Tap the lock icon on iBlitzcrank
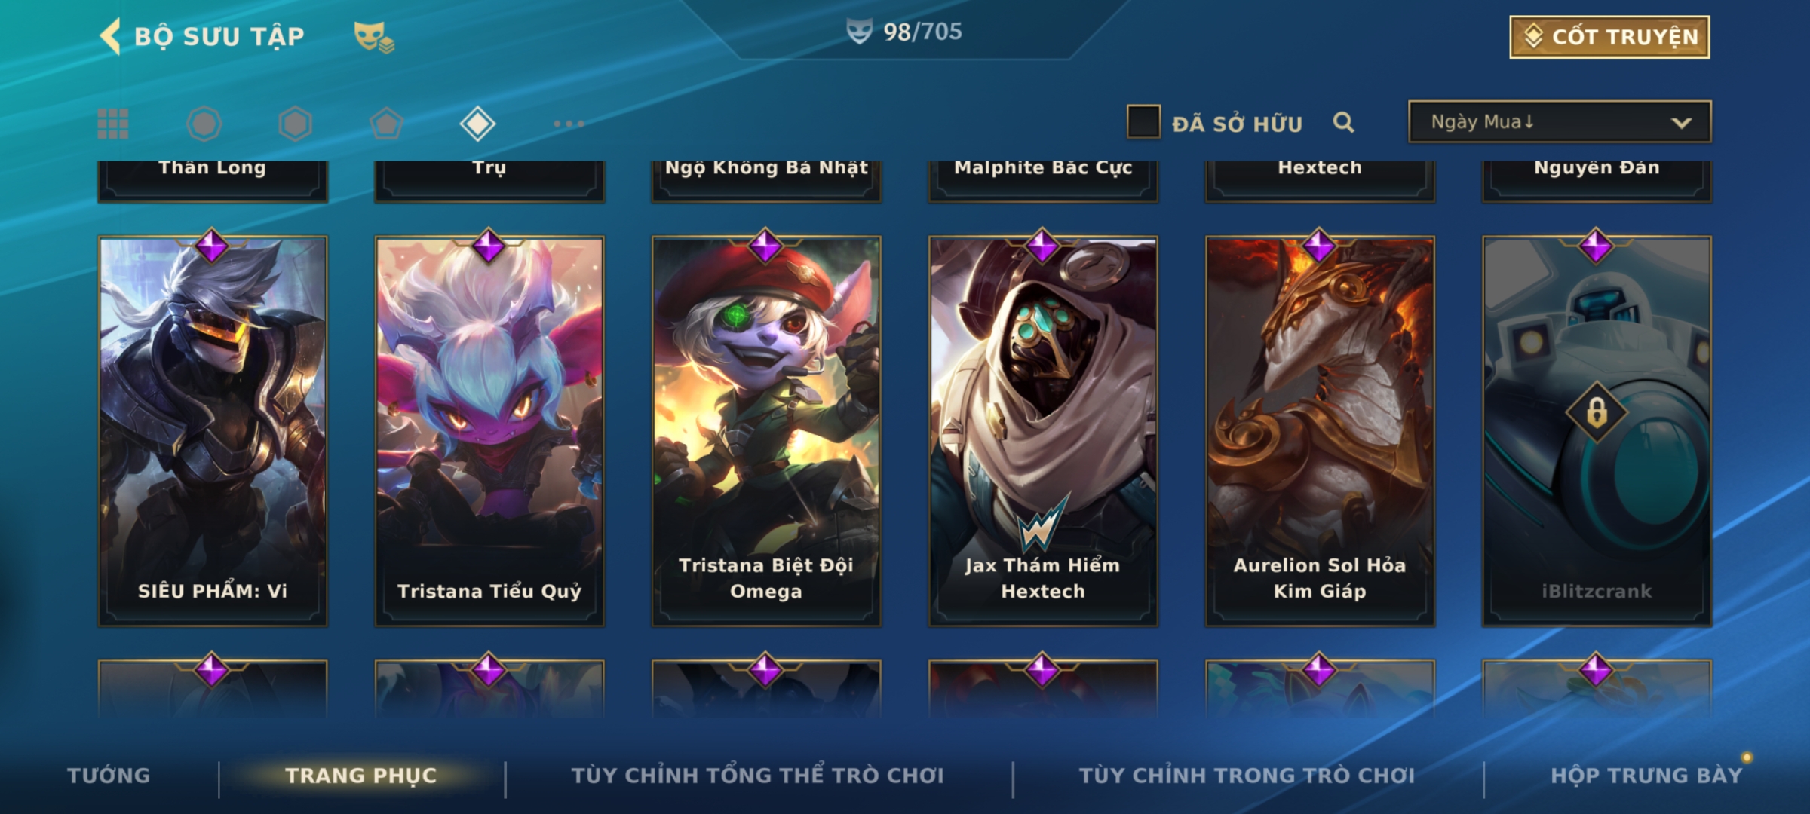The width and height of the screenshot is (1810, 814). (1597, 413)
